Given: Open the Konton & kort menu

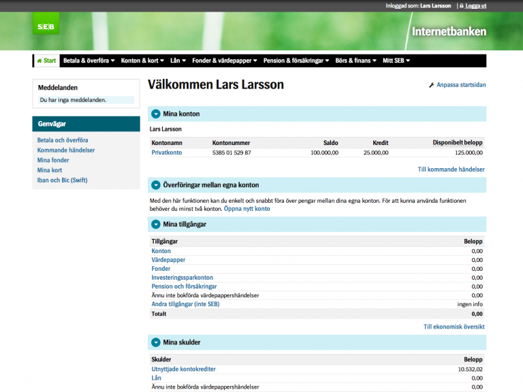Looking at the screenshot, I should (x=142, y=61).
